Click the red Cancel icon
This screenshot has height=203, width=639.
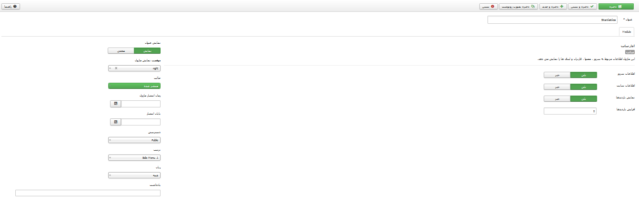[493, 7]
